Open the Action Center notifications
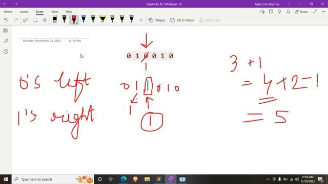The height and width of the screenshot is (184, 328). 320,179
